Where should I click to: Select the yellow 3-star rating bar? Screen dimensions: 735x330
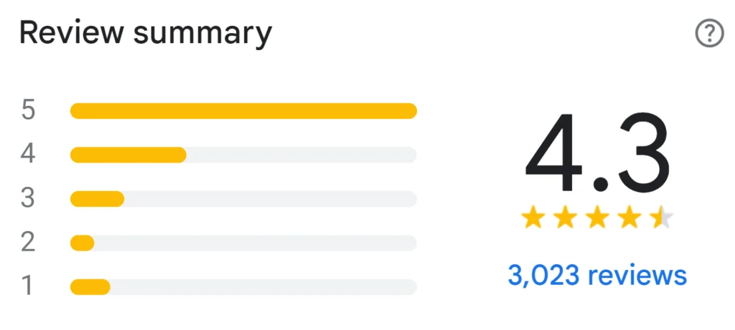click(x=98, y=199)
